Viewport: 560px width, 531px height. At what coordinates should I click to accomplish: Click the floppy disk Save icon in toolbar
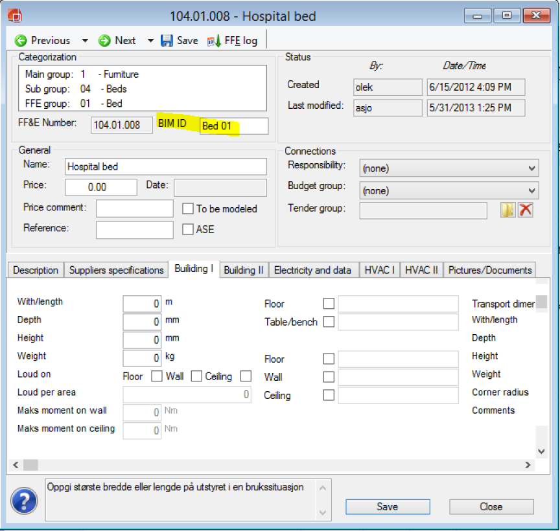tap(167, 41)
